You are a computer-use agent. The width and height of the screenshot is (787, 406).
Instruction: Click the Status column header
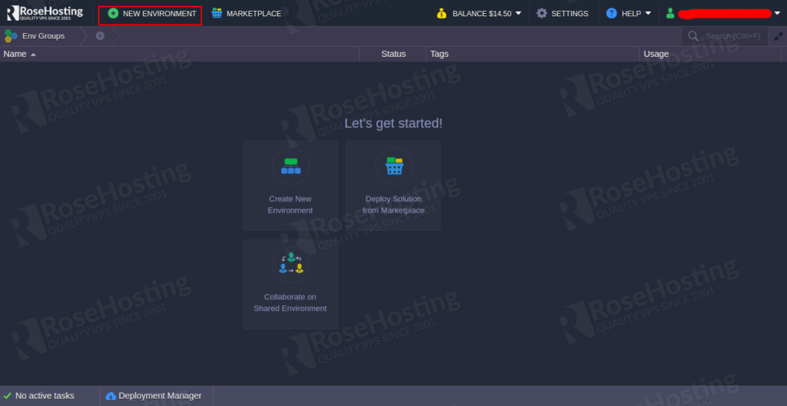point(393,54)
